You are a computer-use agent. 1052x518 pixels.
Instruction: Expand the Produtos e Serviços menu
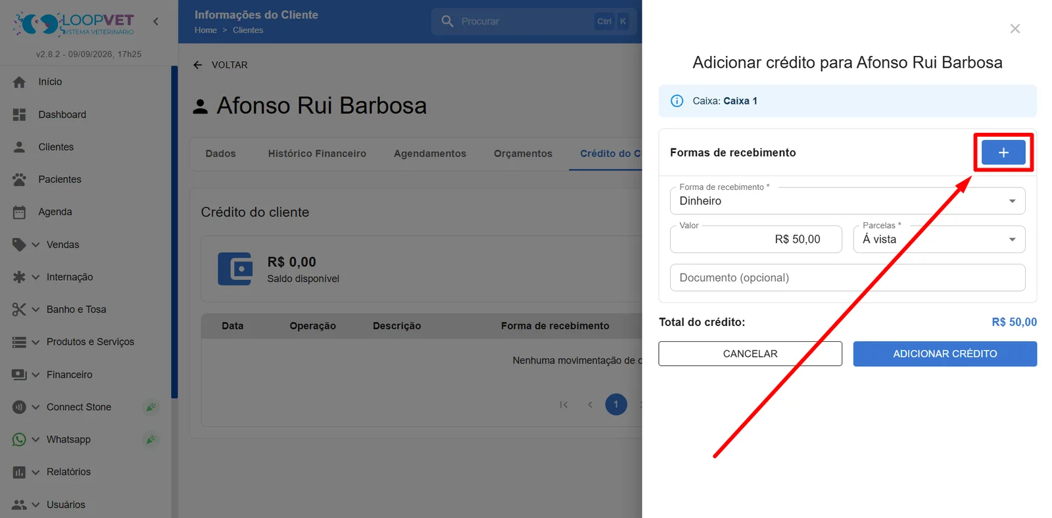point(36,342)
